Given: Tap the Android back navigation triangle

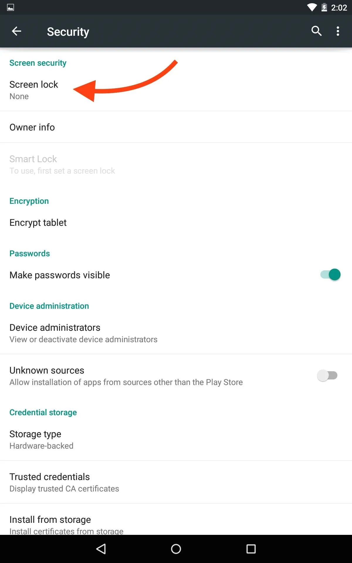Looking at the screenshot, I should [101, 549].
